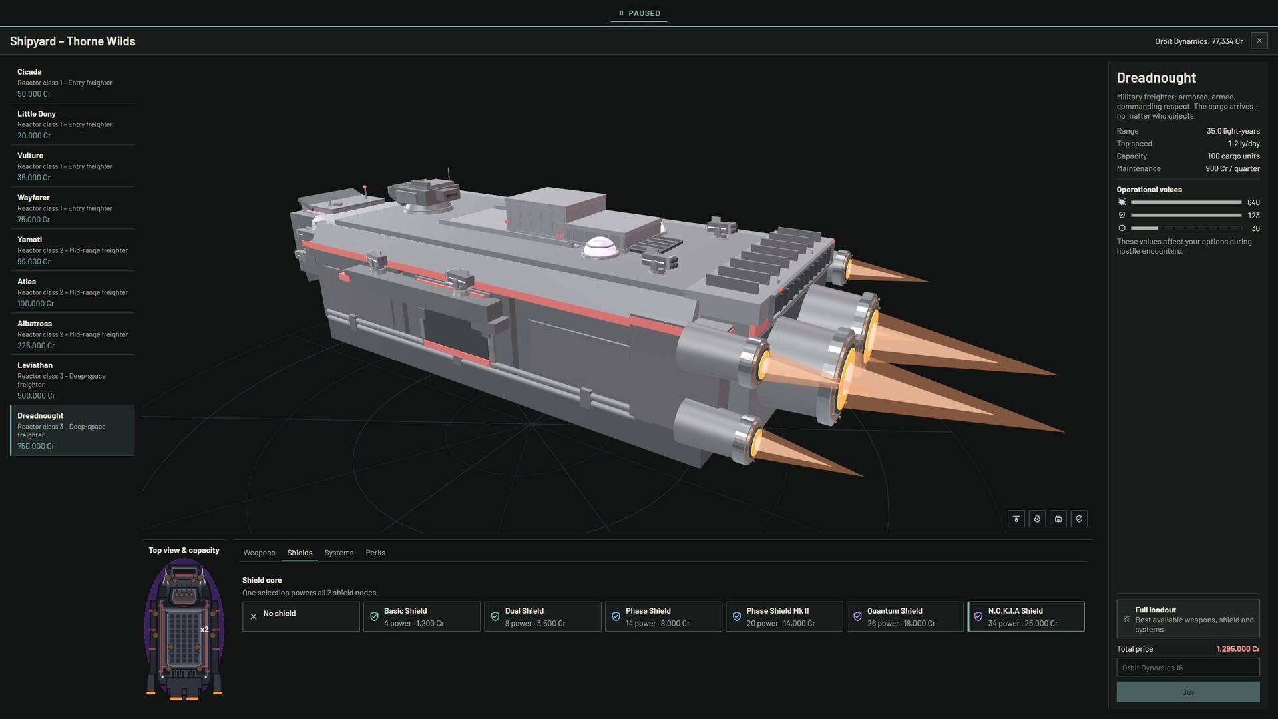
Task: Close the shipyard with the X button
Action: point(1259,41)
